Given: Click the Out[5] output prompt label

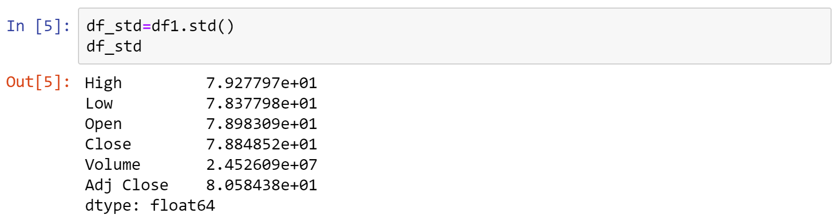Looking at the screenshot, I should (38, 82).
